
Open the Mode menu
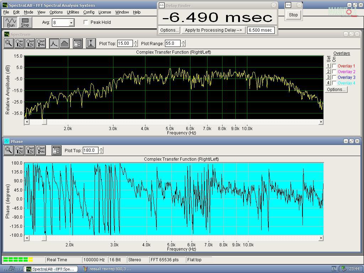(x=28, y=12)
